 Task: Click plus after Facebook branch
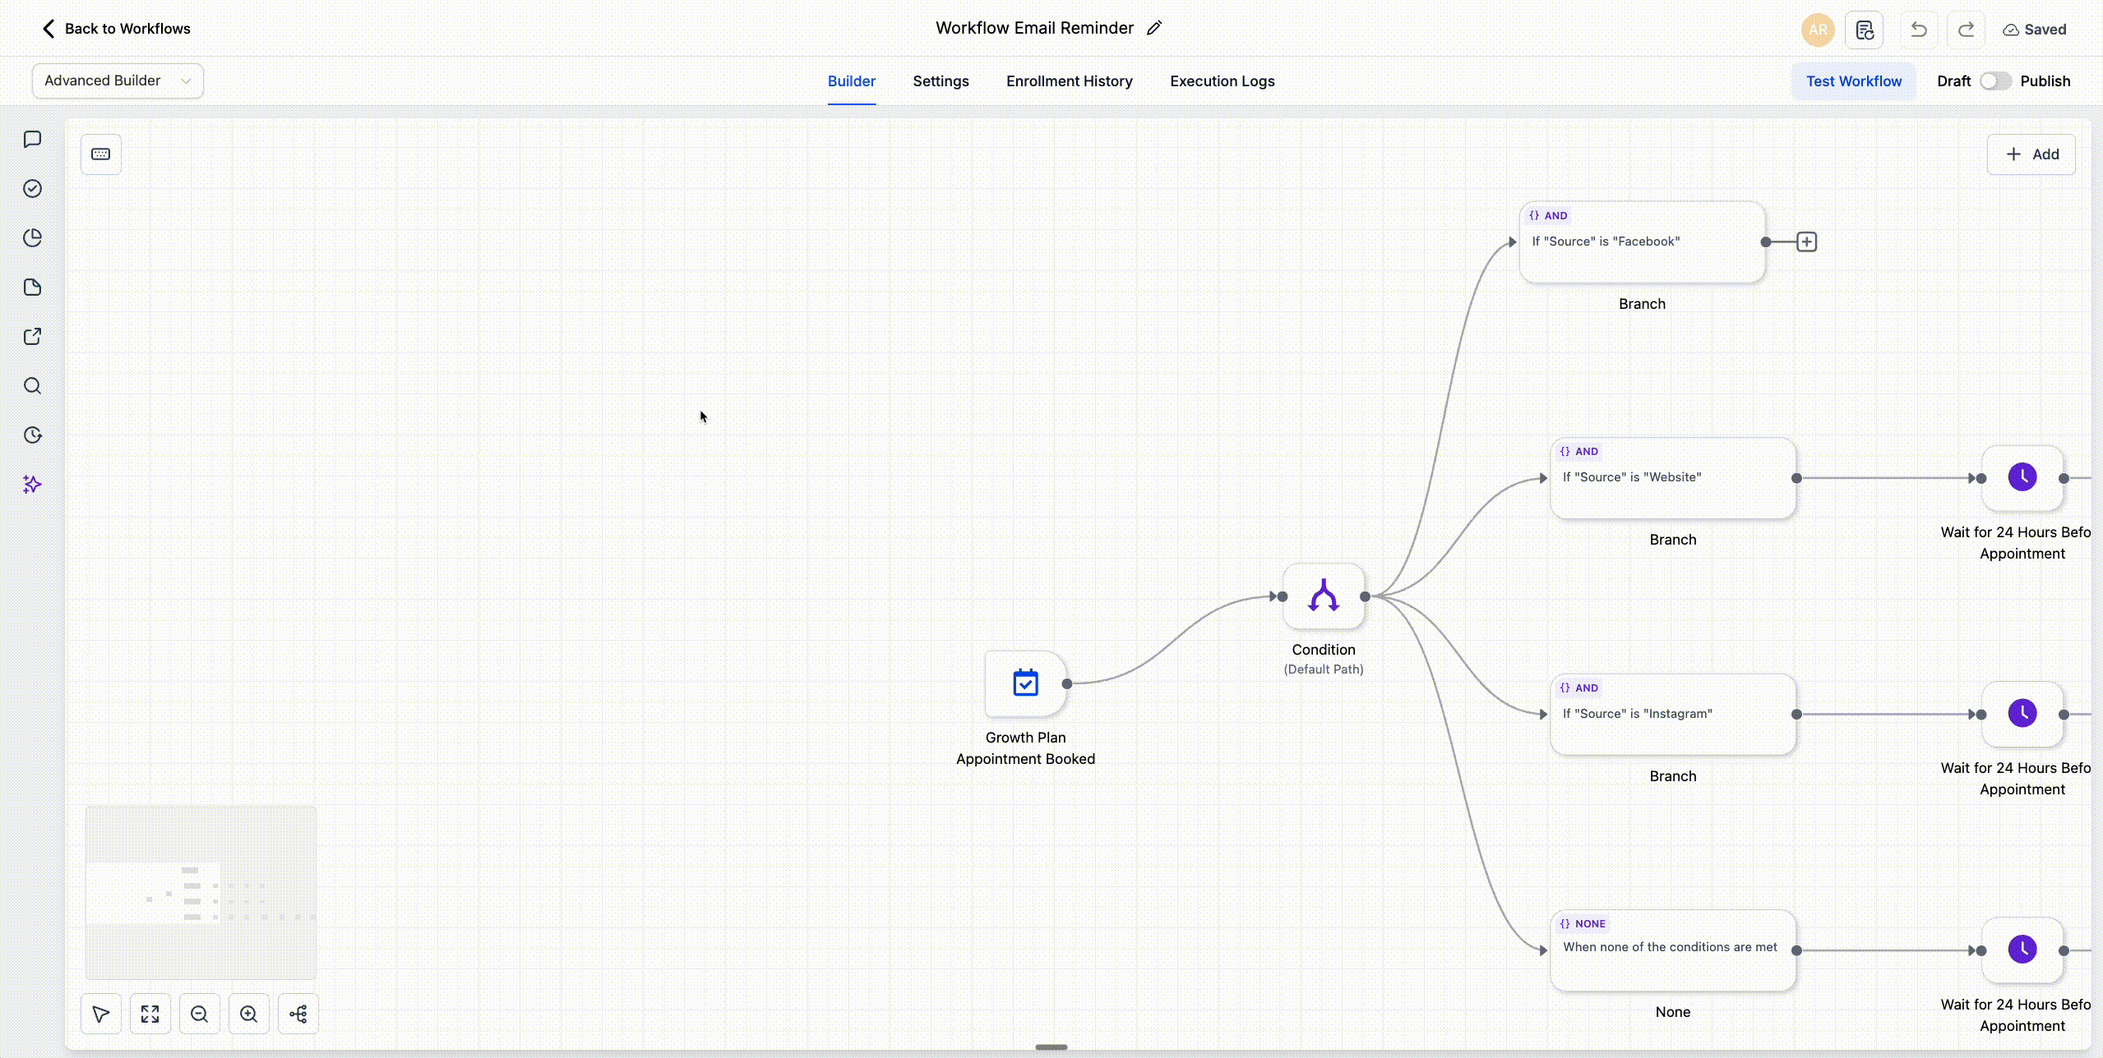tap(1806, 242)
